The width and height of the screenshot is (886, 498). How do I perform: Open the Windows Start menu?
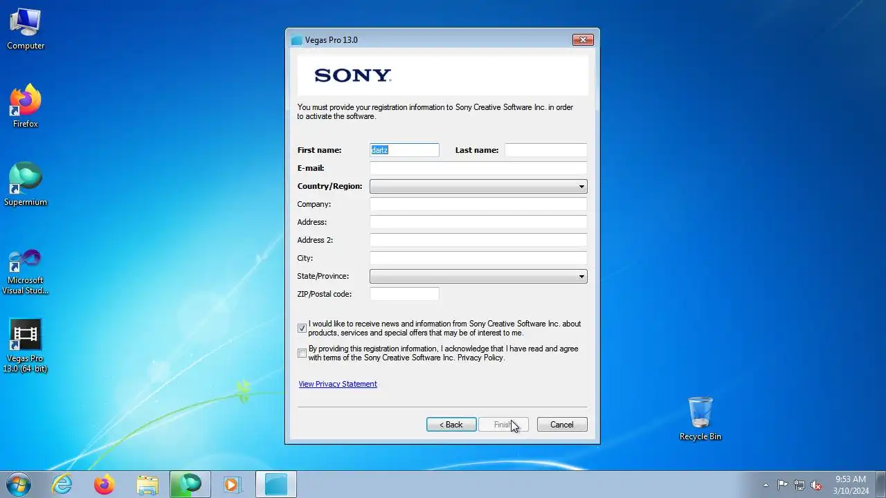pyautogui.click(x=18, y=484)
